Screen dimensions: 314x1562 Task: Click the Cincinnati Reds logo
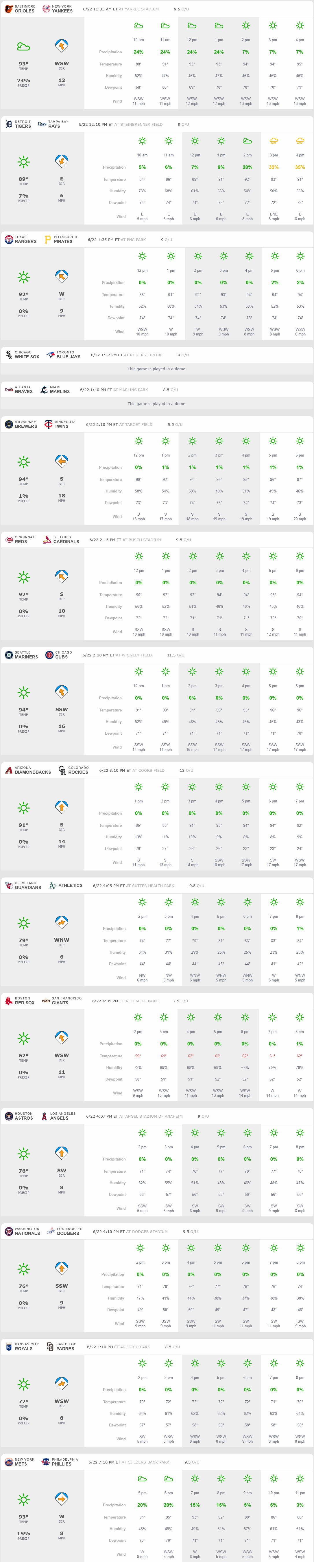tap(8, 540)
